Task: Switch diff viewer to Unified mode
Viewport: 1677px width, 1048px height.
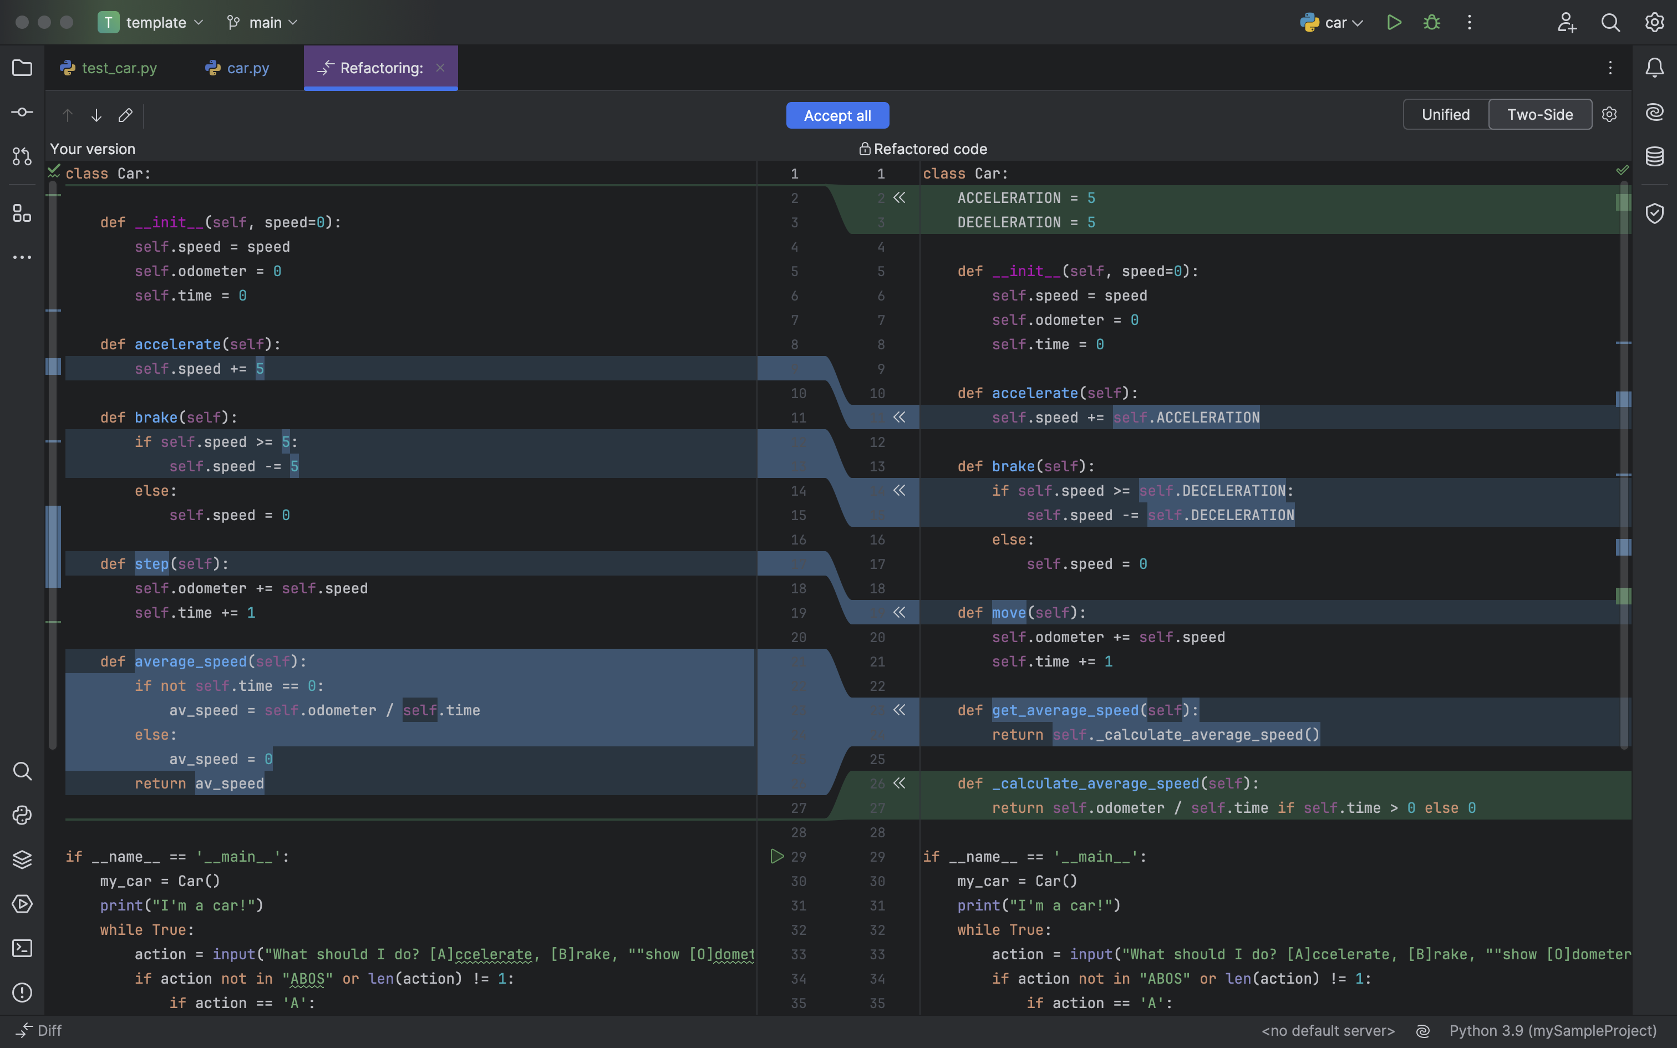Action: click(1446, 114)
